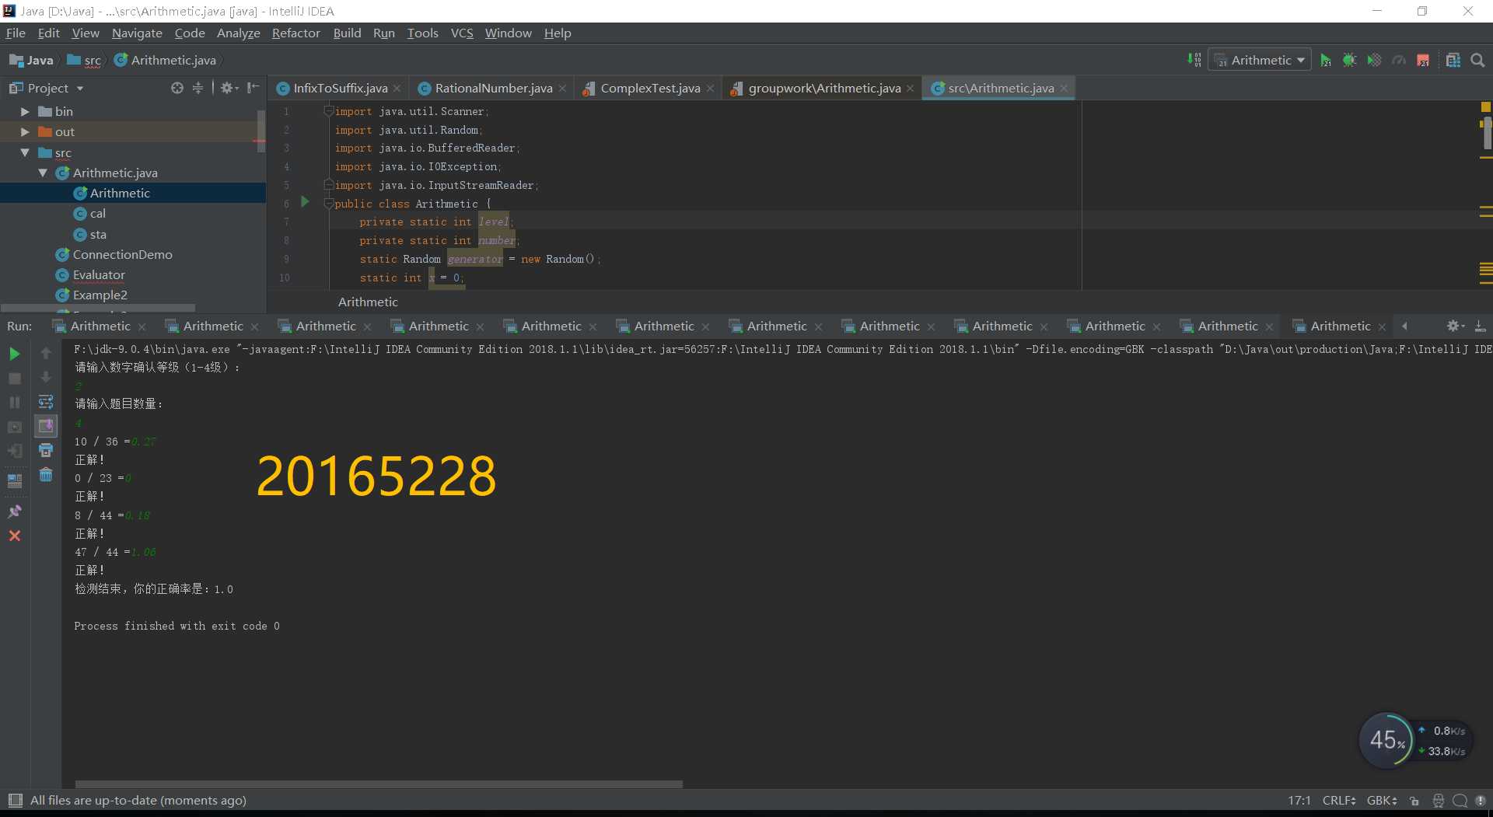Click Arithmetic.java breadcrumb in navigation bar
1493x817 pixels.
(x=166, y=60)
